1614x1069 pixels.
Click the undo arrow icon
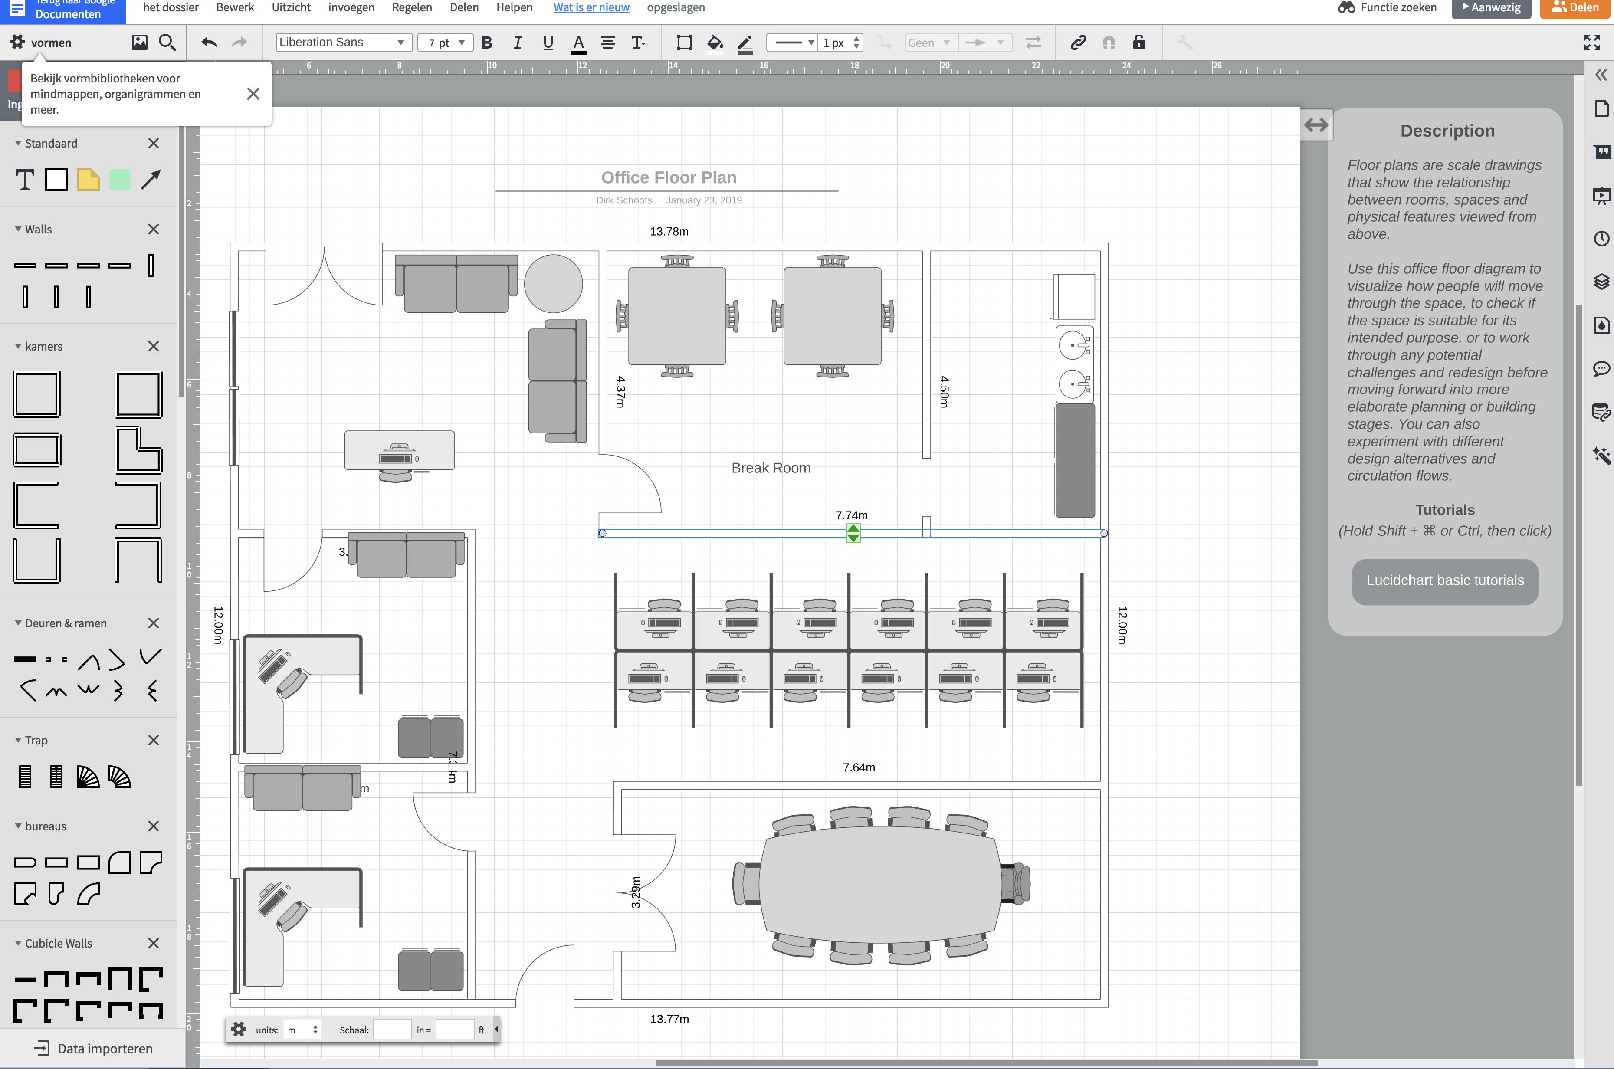[x=209, y=42]
